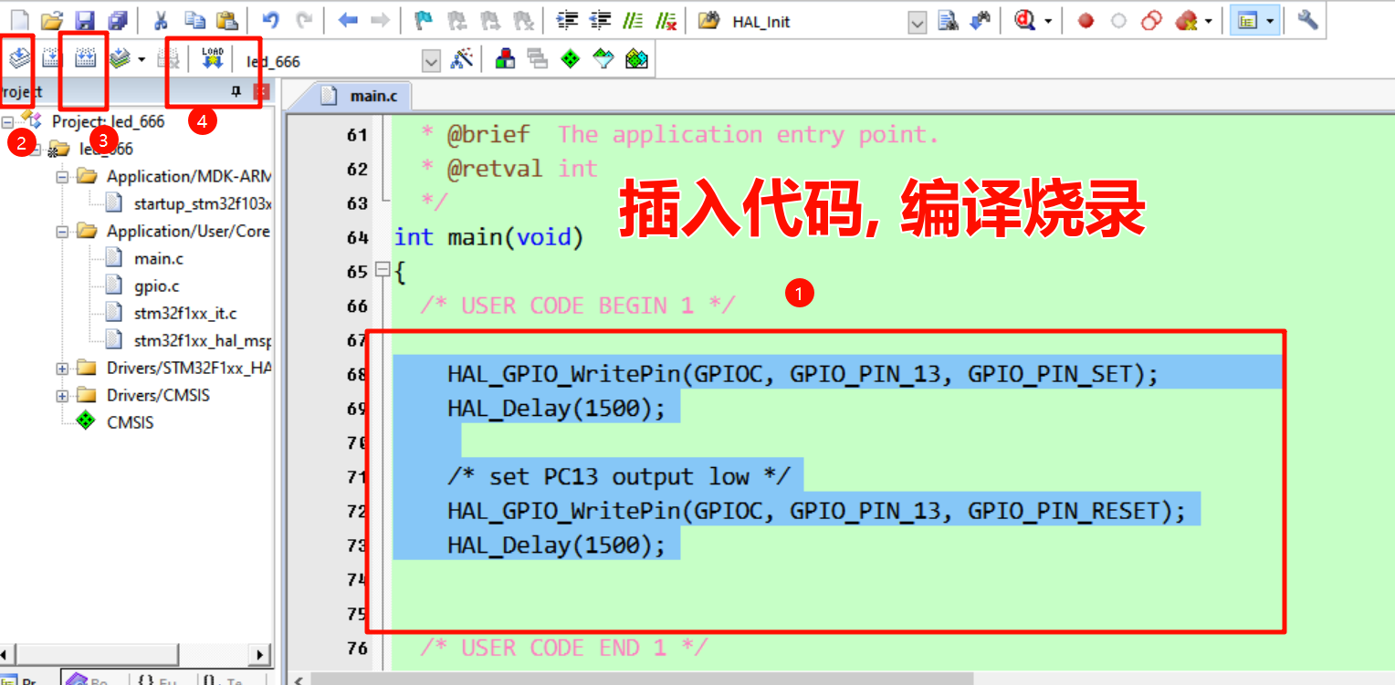1395x685 pixels.
Task: Open the debug session dropdown arrow
Action: (x=1047, y=21)
